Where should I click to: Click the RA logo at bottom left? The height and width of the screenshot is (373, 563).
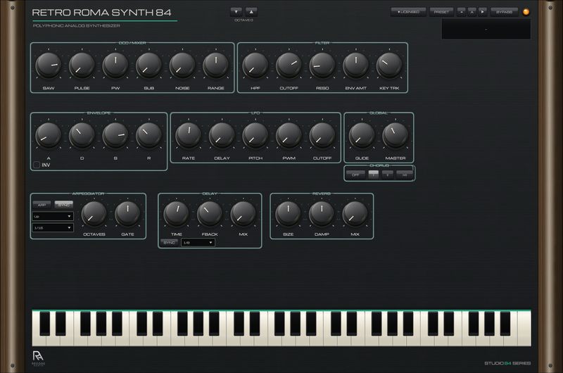(38, 358)
